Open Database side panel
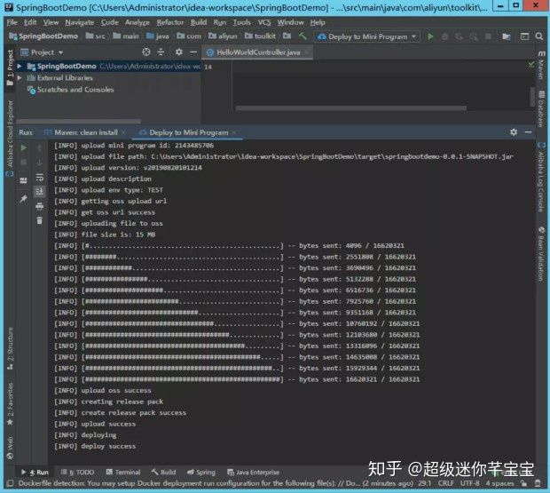The image size is (550, 493). point(541,109)
